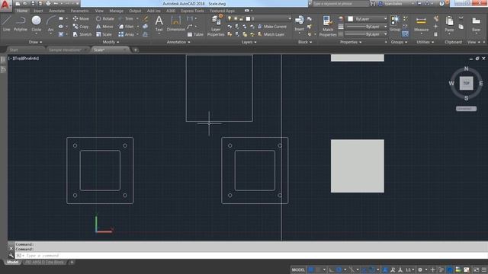Toggle clean screen in status bar

tap(476, 269)
